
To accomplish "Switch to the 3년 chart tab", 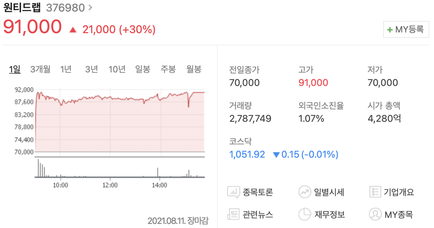I will click(91, 69).
